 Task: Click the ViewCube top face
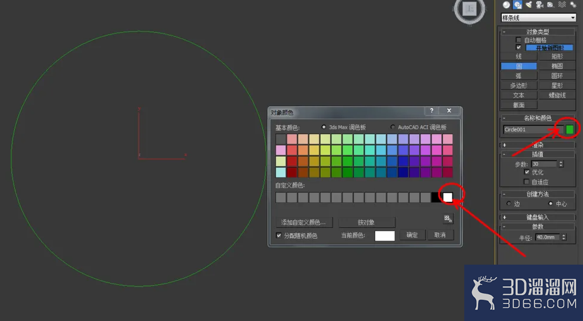470,9
